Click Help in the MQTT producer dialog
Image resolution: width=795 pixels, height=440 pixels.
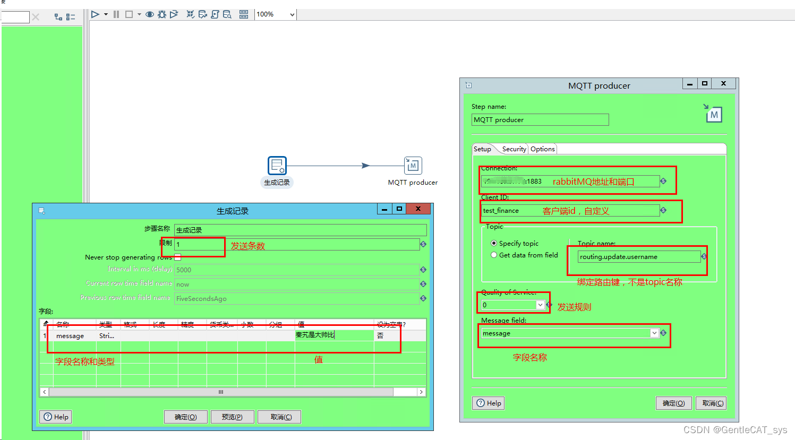[489, 403]
